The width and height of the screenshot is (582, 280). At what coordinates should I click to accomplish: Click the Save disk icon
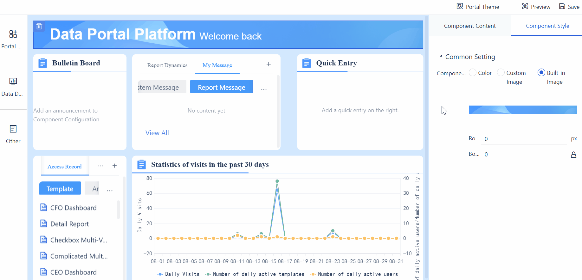562,7
